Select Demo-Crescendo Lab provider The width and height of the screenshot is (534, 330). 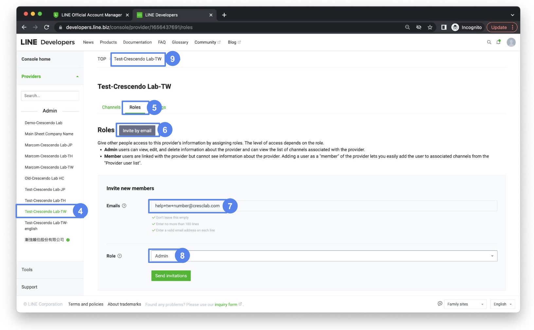point(44,123)
